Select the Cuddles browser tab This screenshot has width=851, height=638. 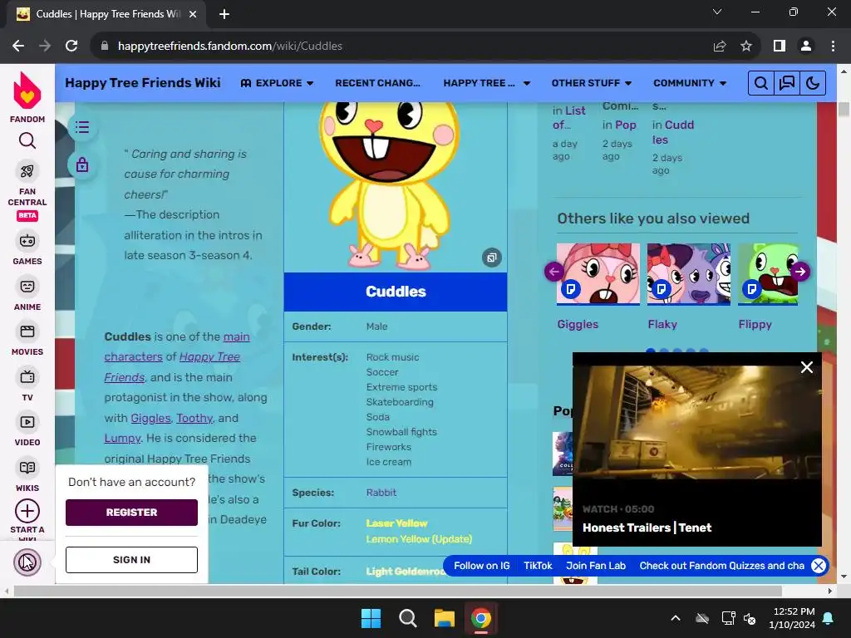(x=106, y=14)
